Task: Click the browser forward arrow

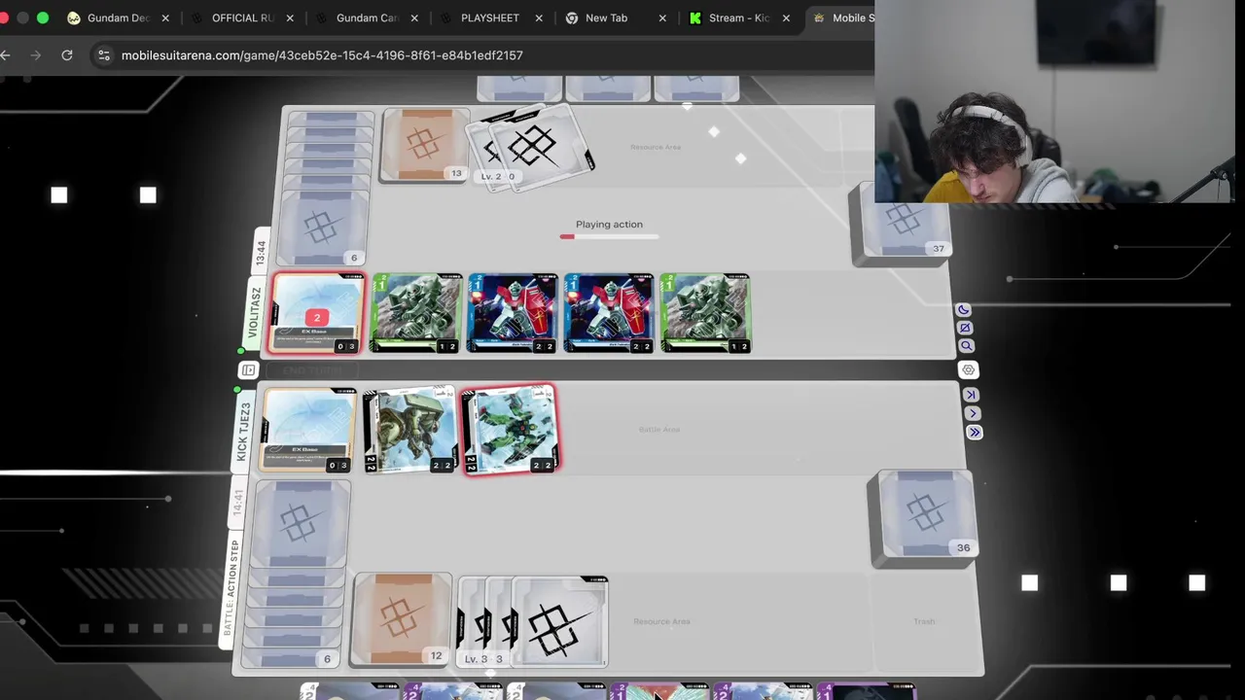Action: point(36,55)
